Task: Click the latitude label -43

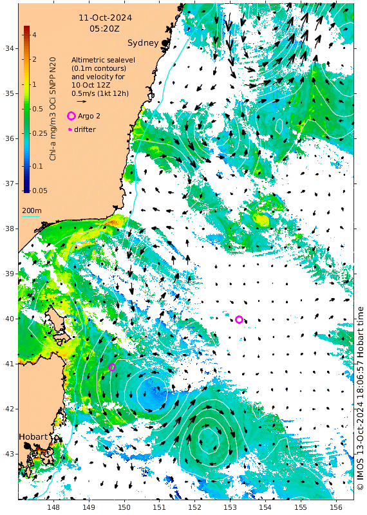Action: tap(9, 454)
